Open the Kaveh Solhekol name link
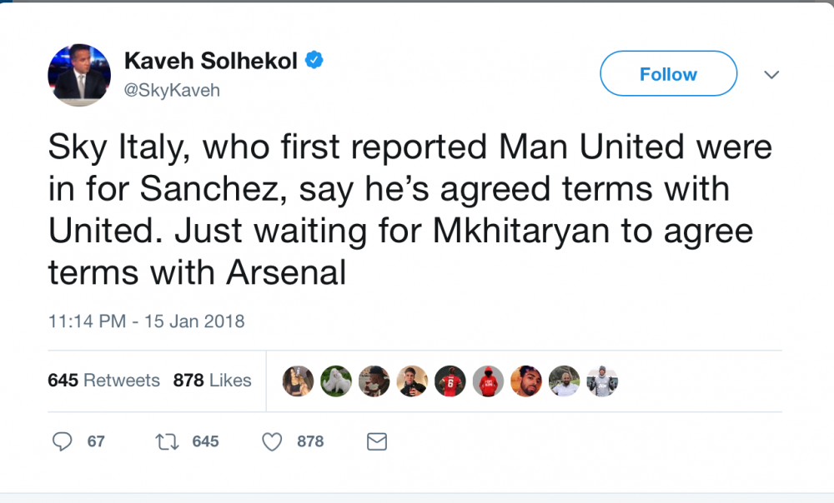 point(211,61)
